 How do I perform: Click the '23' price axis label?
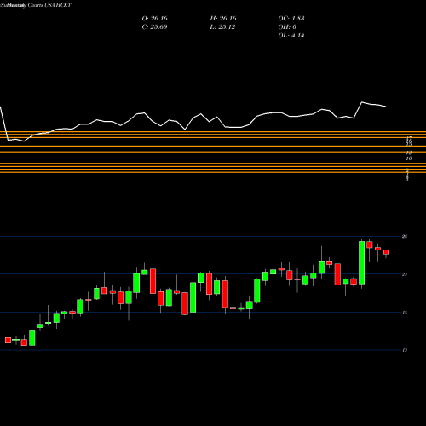[405, 274]
